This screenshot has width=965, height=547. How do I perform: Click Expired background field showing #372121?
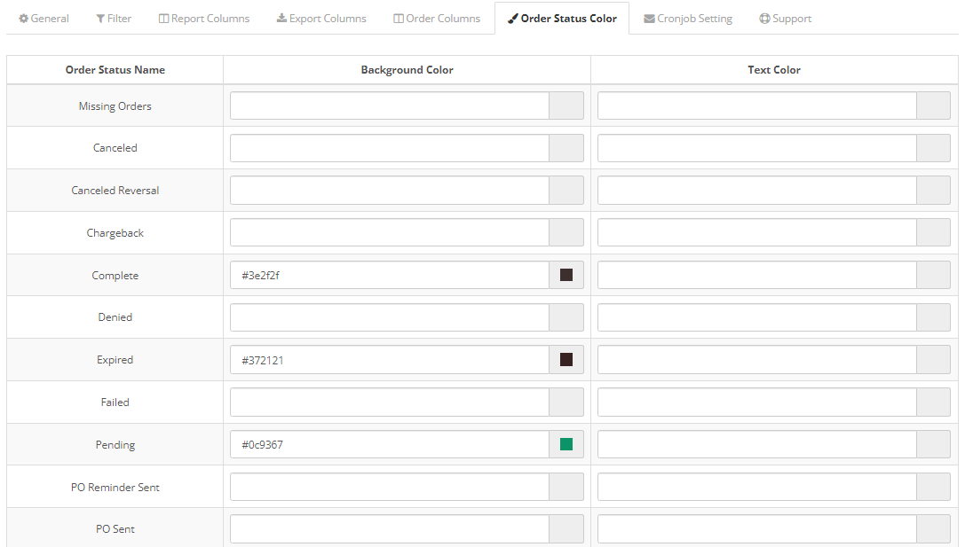click(390, 360)
